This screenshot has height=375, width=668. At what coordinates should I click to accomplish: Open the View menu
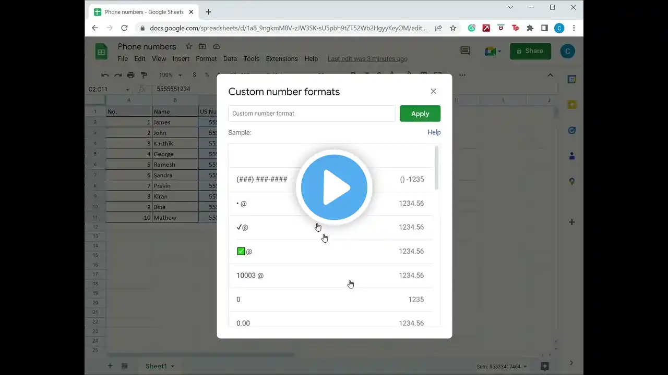coord(159,59)
